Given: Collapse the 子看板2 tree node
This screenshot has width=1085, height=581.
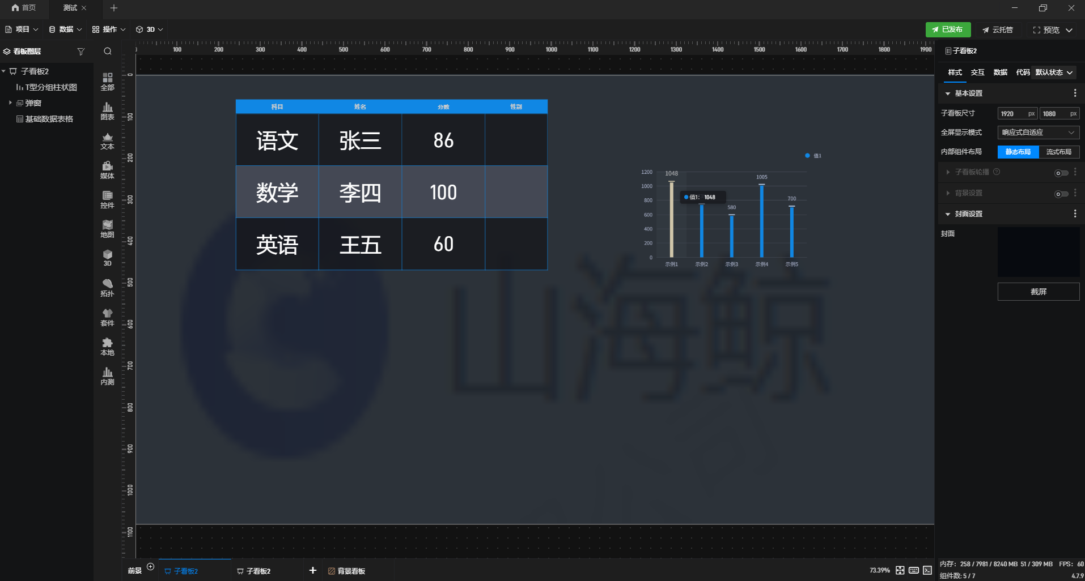Looking at the screenshot, I should point(4,71).
